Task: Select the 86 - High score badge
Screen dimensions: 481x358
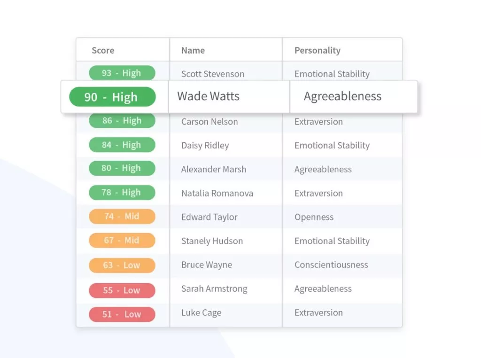Action: click(x=122, y=121)
